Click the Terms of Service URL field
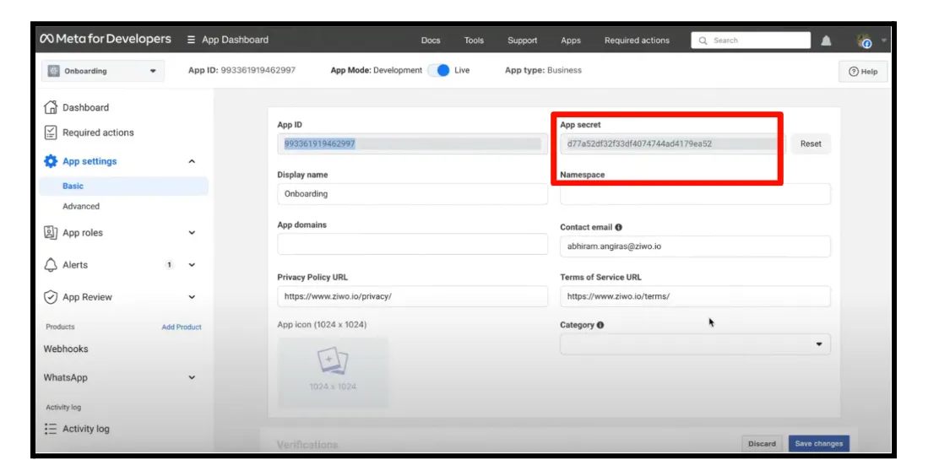The height and width of the screenshot is (476, 939). 695,296
